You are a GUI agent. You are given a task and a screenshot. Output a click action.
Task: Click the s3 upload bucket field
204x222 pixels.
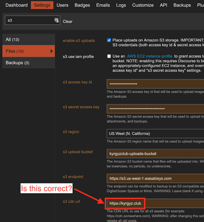(x=155, y=154)
